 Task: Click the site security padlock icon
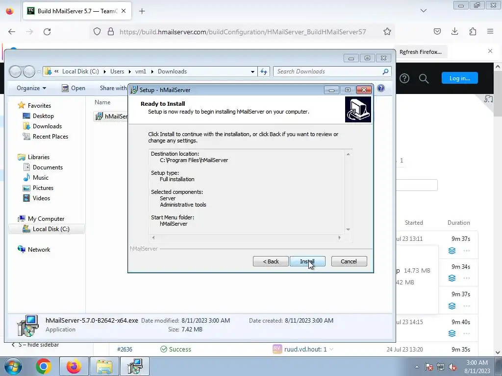coord(110,32)
